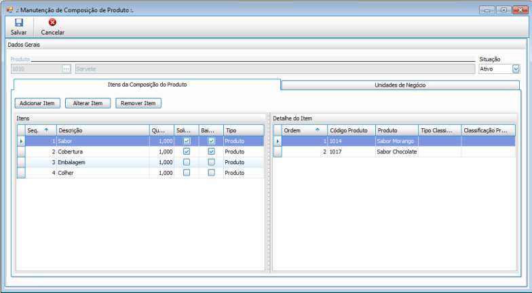Click sort arrow in Seq. column header
Screen dimensions: 532x293
(46, 130)
